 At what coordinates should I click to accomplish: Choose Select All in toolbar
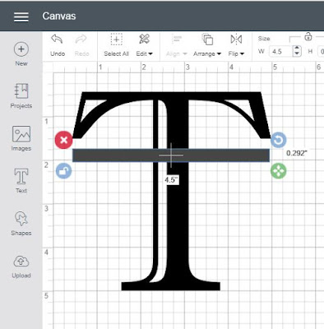tap(116, 45)
